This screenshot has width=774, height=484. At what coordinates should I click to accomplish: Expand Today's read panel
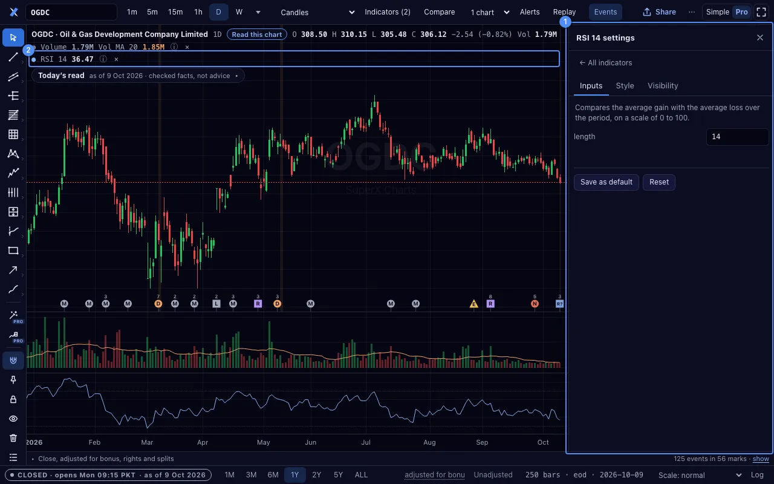138,76
